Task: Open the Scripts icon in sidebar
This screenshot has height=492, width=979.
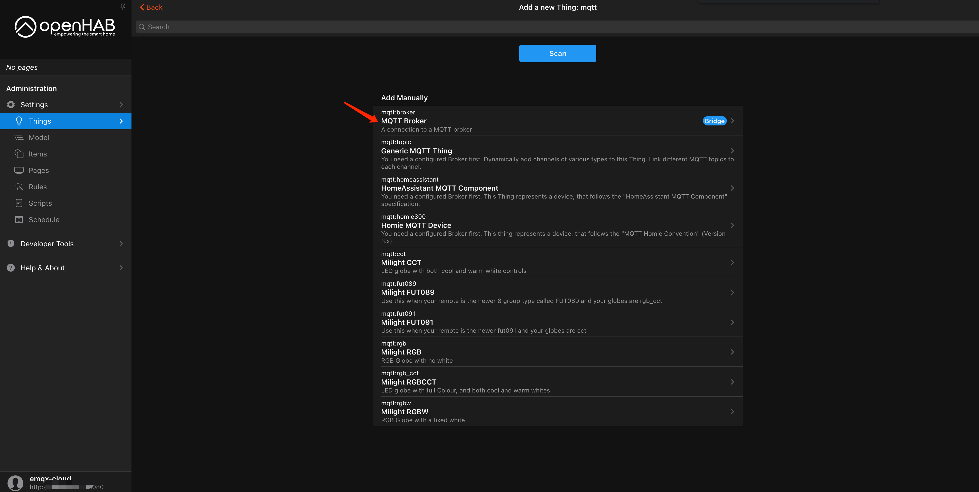Action: pos(19,203)
